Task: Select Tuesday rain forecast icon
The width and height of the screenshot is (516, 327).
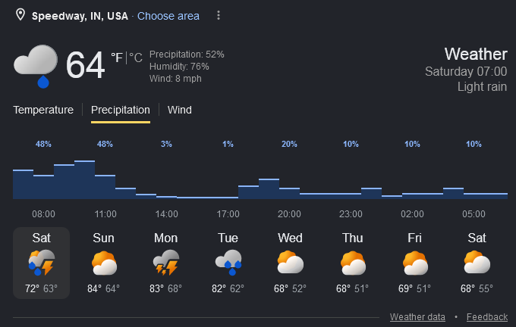Action: tap(228, 263)
